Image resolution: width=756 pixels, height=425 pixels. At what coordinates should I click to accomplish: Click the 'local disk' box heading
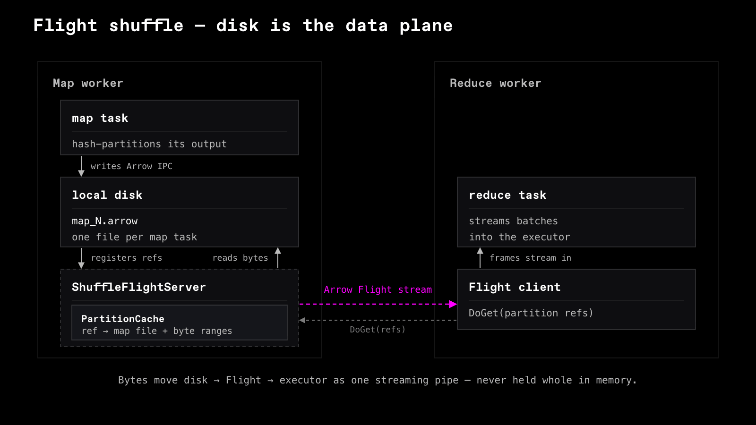(107, 195)
